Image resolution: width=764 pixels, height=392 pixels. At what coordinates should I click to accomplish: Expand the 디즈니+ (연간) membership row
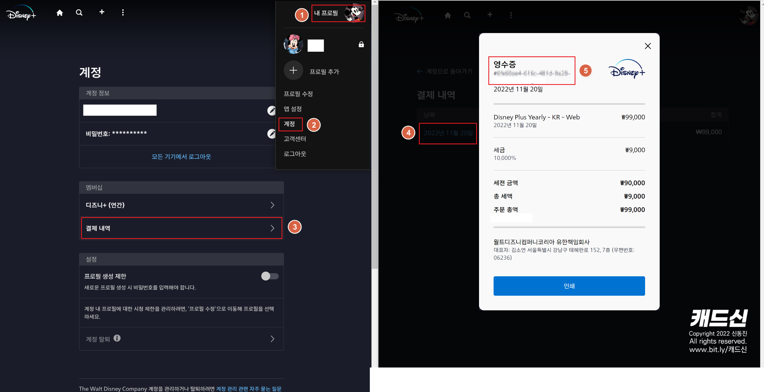pos(272,205)
